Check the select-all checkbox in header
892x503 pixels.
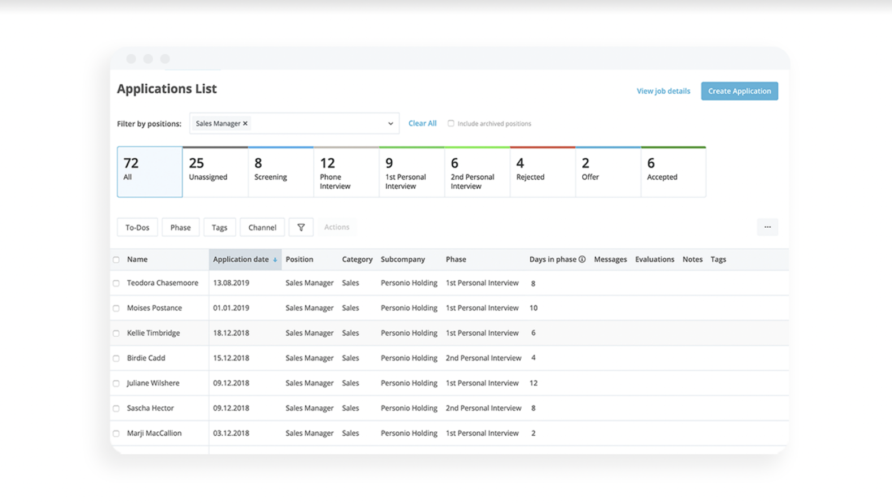pos(116,260)
